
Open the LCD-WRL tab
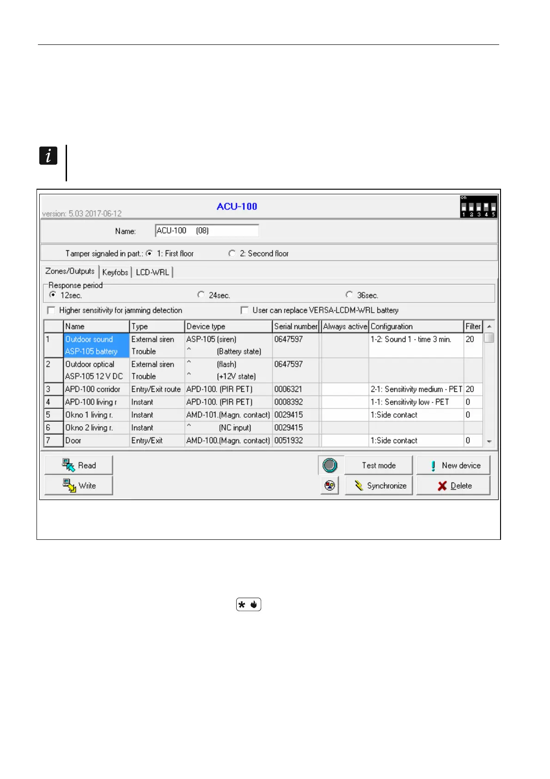(x=153, y=272)
